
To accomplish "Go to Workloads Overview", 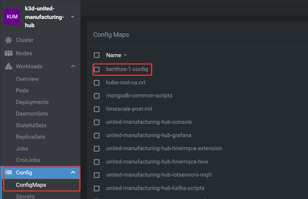I will click(x=27, y=79).
